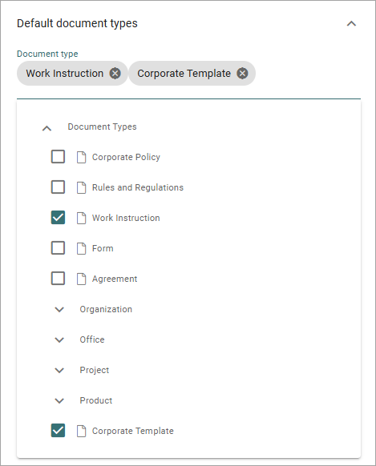This screenshot has width=376, height=466.
Task: Expand the Product folder chevron
Action: (59, 400)
